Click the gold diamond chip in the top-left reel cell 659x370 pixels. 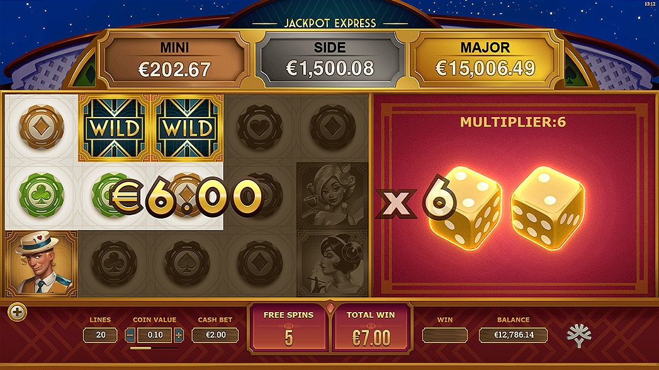tap(41, 127)
